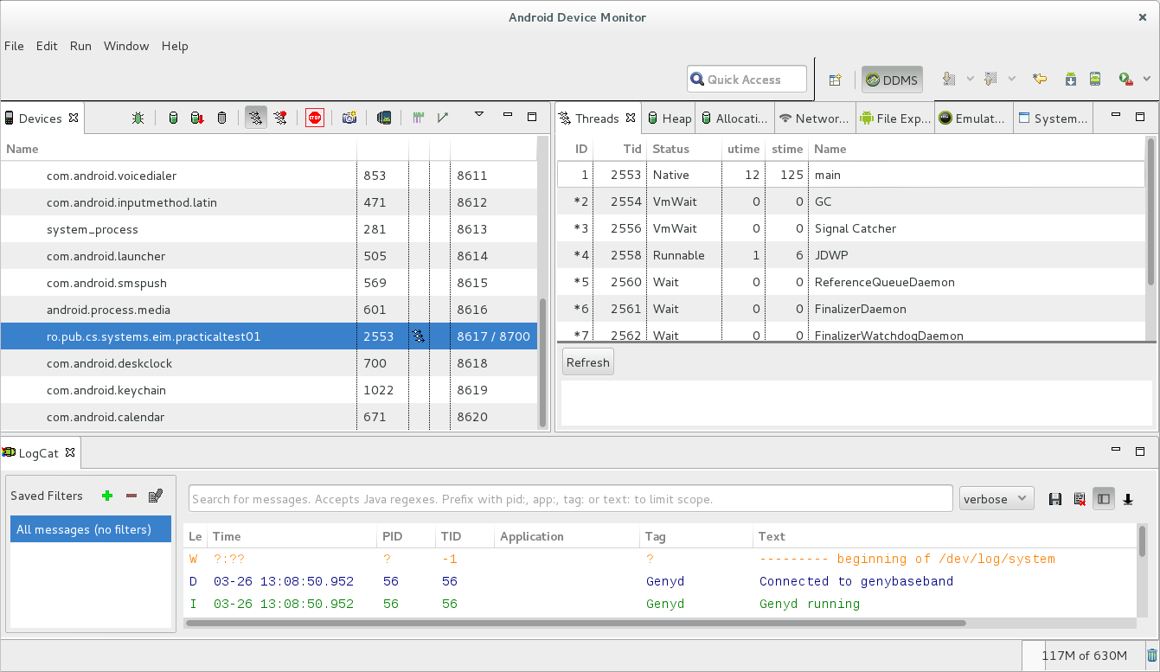This screenshot has width=1160, height=672.
Task: Switch to the Network Statistics tab
Action: click(x=814, y=118)
